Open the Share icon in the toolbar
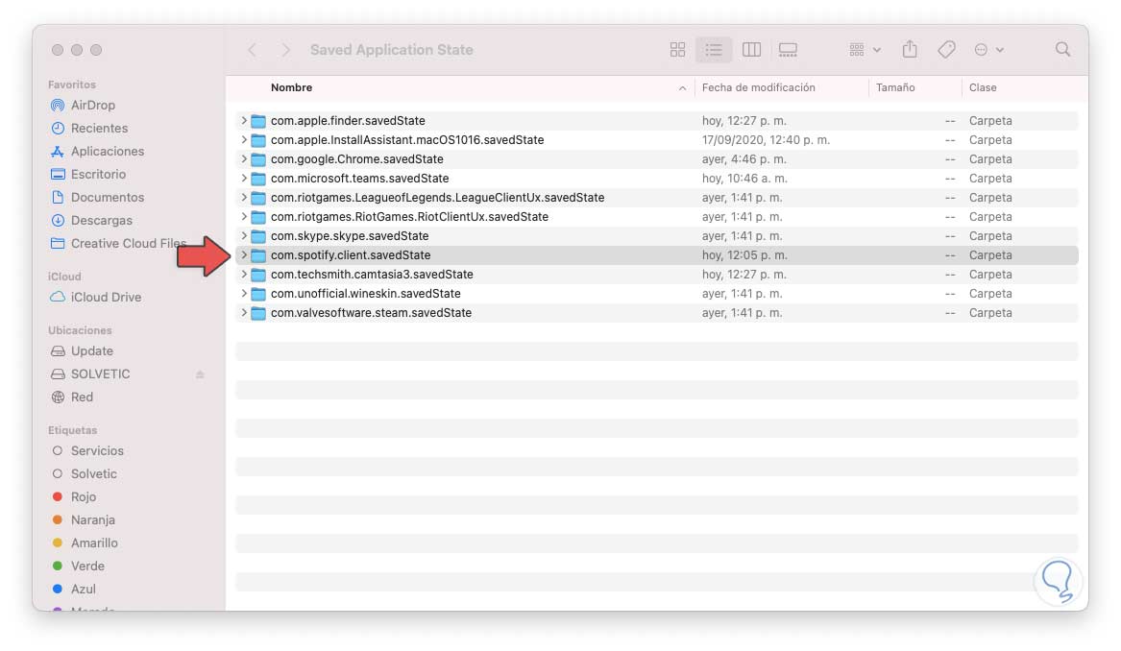This screenshot has height=651, width=1121. pos(908,49)
